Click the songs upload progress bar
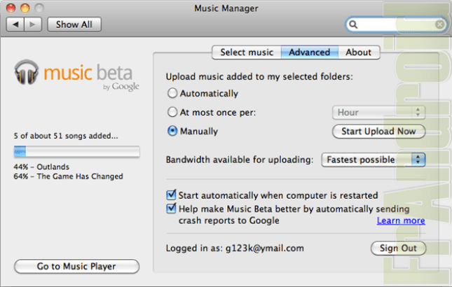 pos(76,151)
